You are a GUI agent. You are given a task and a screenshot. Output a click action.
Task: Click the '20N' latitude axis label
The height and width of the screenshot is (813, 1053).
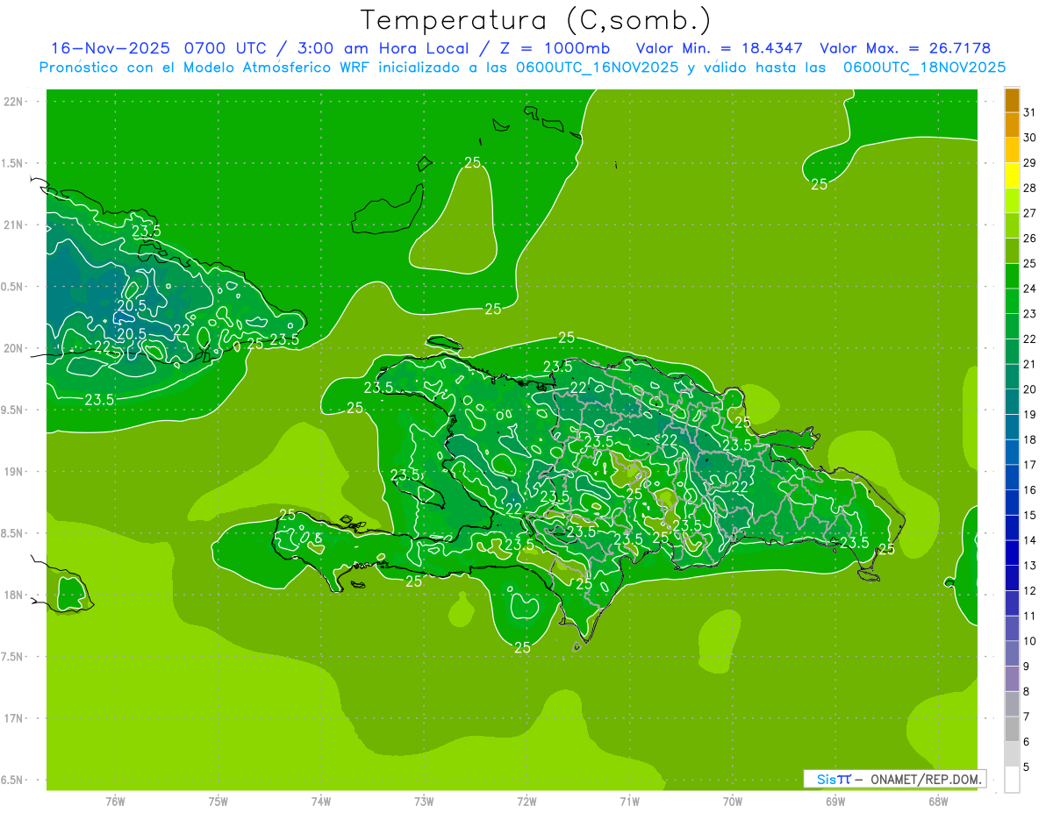[14, 348]
